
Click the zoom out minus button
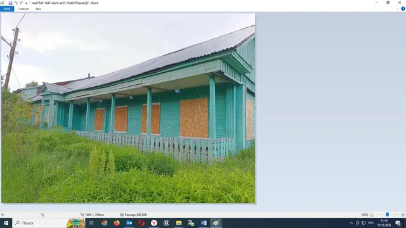(372, 215)
